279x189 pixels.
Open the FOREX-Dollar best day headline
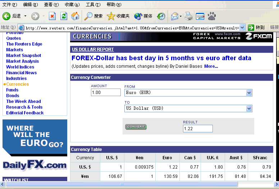[161, 58]
